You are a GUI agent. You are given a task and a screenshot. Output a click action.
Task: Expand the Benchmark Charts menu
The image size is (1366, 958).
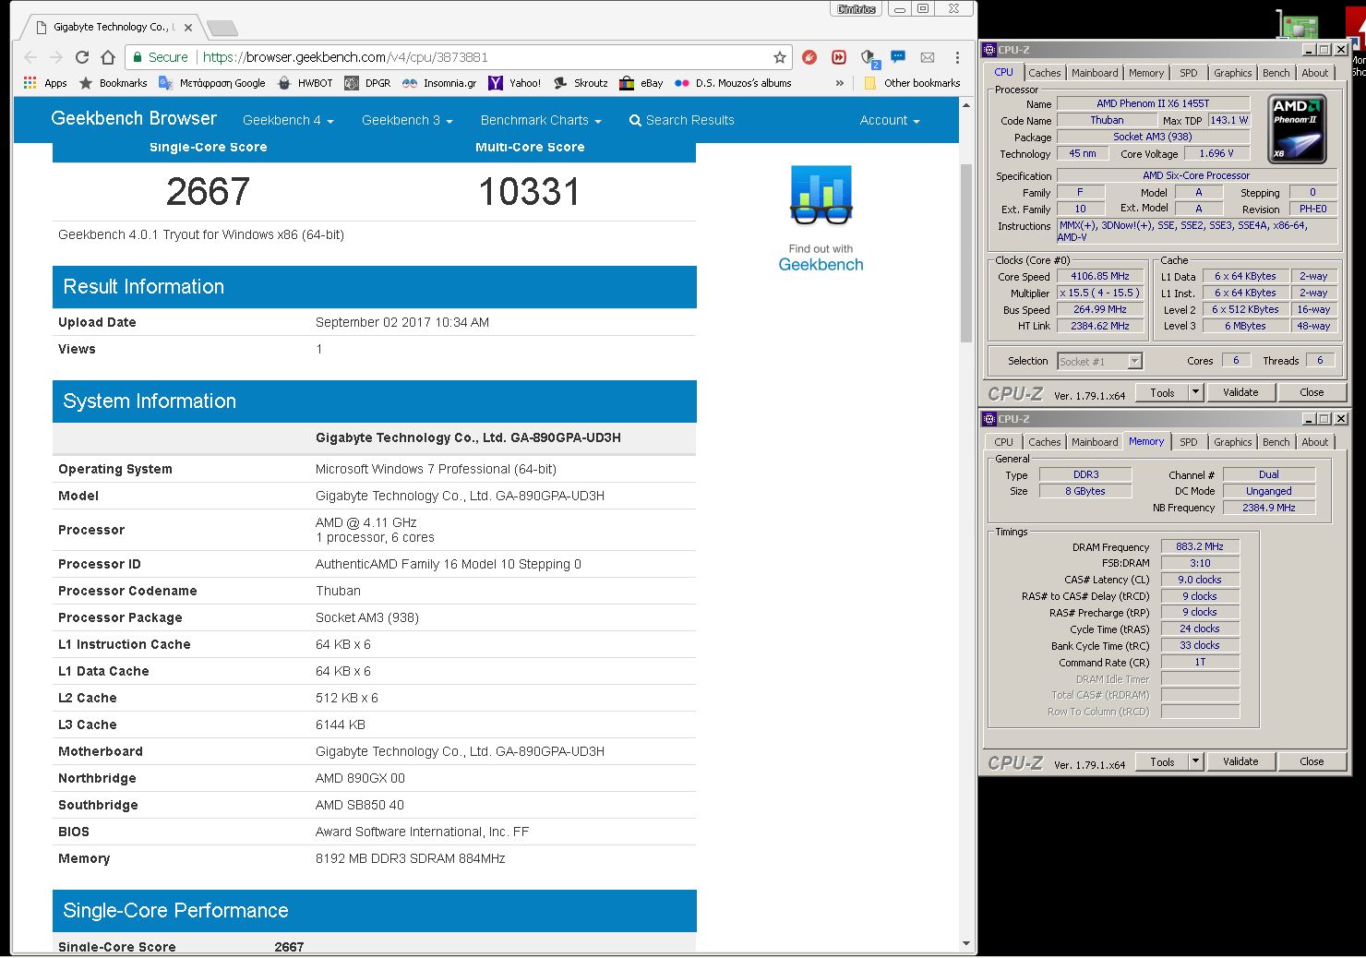pos(541,120)
